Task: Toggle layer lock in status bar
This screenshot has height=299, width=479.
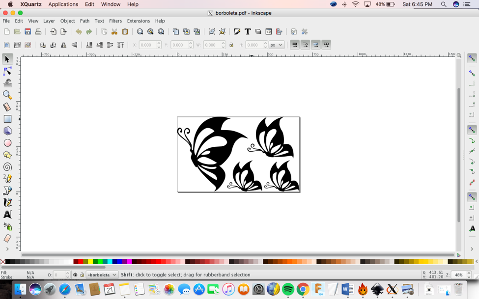Action: tap(82, 275)
